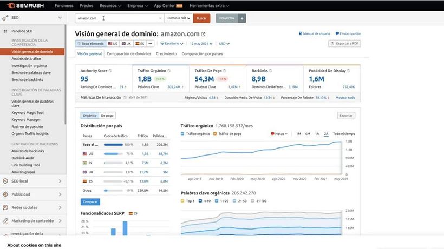444x249 pixels.
Task: Open Keyword Magic Tool in sidebar
Action: pos(28,113)
